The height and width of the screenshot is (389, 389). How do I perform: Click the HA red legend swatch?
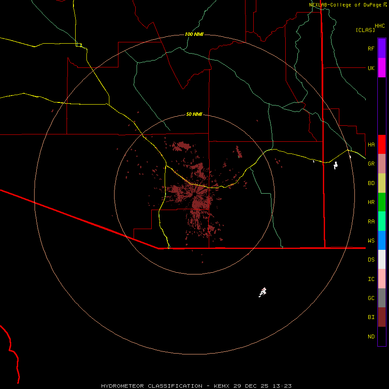point(382,144)
